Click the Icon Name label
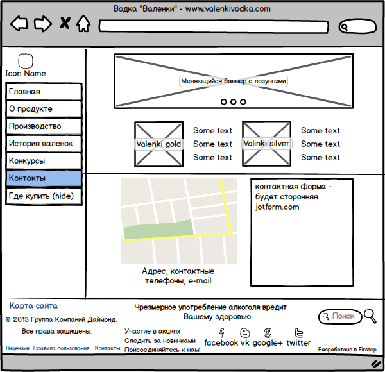The width and height of the screenshot is (385, 372). [x=26, y=73]
